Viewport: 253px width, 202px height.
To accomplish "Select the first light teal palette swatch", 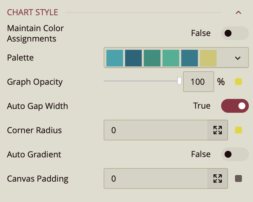I will click(x=115, y=58).
